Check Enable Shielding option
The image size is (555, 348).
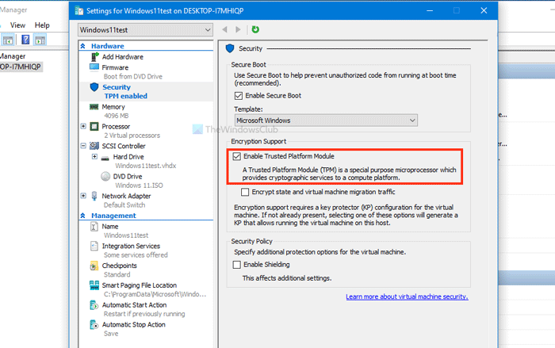pyautogui.click(x=237, y=265)
